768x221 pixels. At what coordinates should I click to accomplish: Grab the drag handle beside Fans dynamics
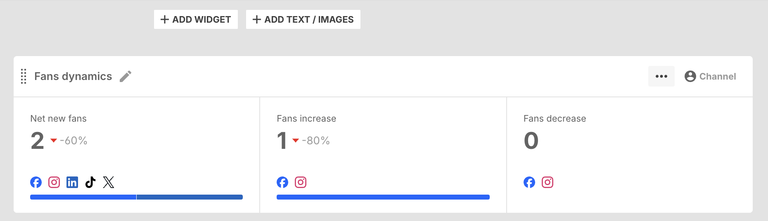pyautogui.click(x=24, y=76)
